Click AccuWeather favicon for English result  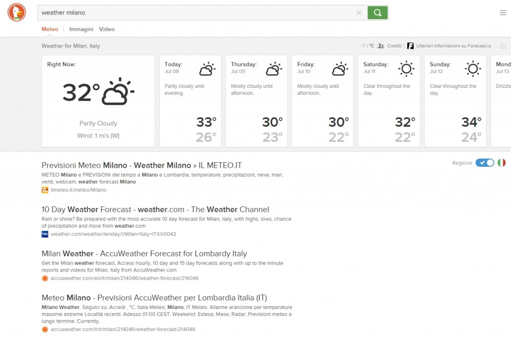click(44, 279)
